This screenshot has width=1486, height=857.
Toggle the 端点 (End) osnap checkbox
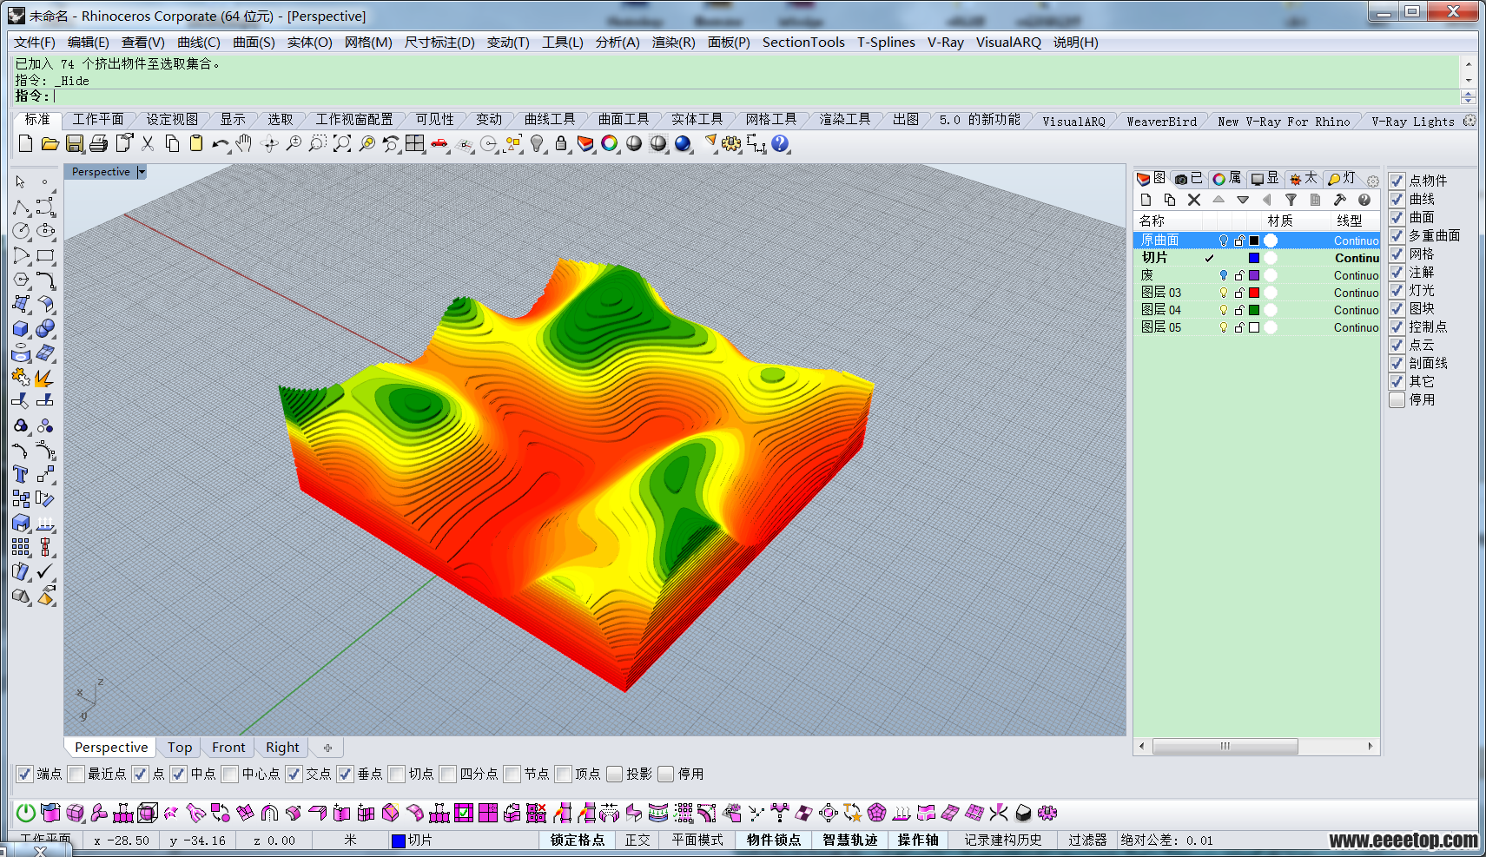[24, 774]
